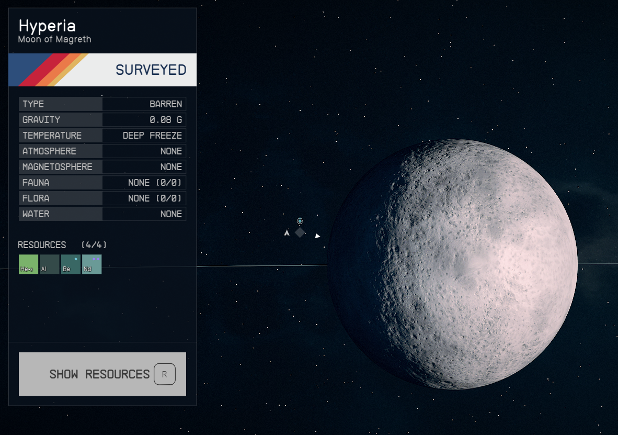The image size is (618, 435).
Task: Select the Gravity 0.08 G row
Action: pyautogui.click(x=102, y=119)
